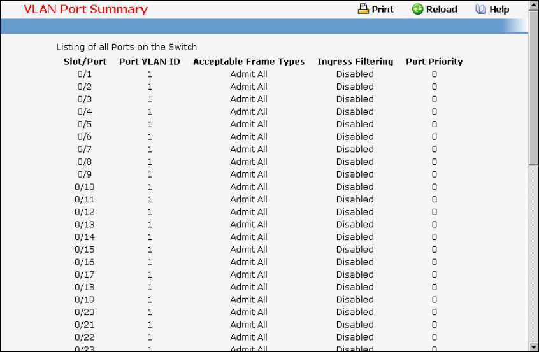Click the Ingress Filtering column header
The height and width of the screenshot is (352, 539).
pos(355,62)
